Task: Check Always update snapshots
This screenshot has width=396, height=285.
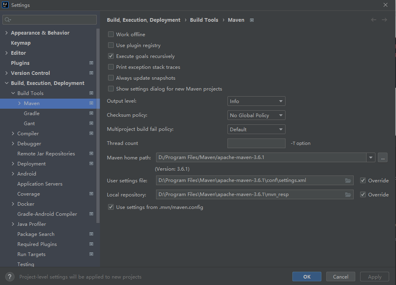Action: [x=111, y=78]
